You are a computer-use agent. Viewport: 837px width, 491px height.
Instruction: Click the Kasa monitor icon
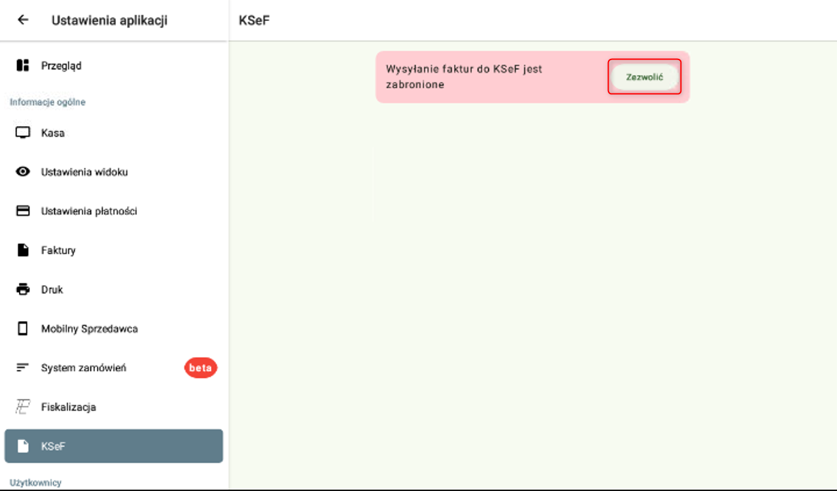[23, 133]
